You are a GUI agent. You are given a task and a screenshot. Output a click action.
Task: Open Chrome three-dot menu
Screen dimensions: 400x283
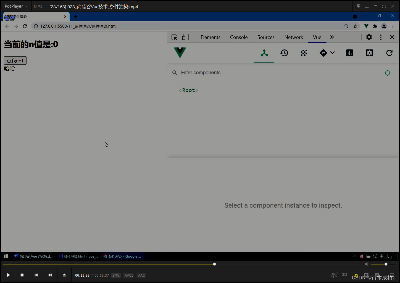[393, 26]
